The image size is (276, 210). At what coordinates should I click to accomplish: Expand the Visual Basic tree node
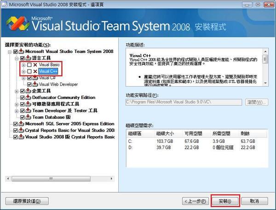tap(23, 65)
